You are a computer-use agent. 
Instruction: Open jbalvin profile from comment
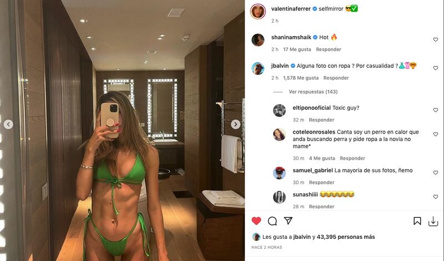tap(280, 65)
